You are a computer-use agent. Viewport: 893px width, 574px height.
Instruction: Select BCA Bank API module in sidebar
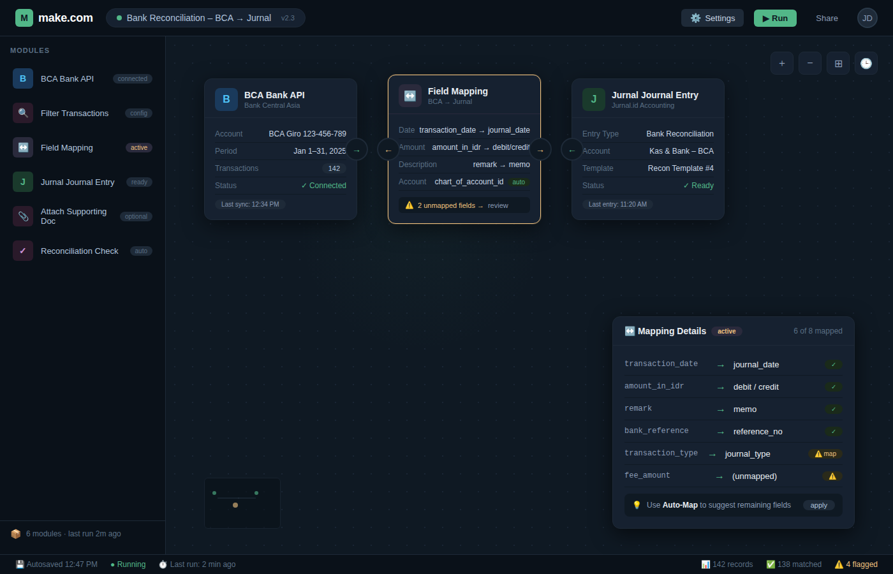82,78
